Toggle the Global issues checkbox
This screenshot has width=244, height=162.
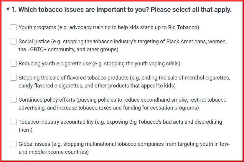click(14, 144)
